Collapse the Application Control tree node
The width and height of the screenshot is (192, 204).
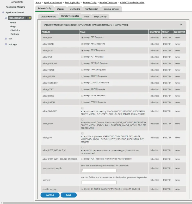[3, 12]
